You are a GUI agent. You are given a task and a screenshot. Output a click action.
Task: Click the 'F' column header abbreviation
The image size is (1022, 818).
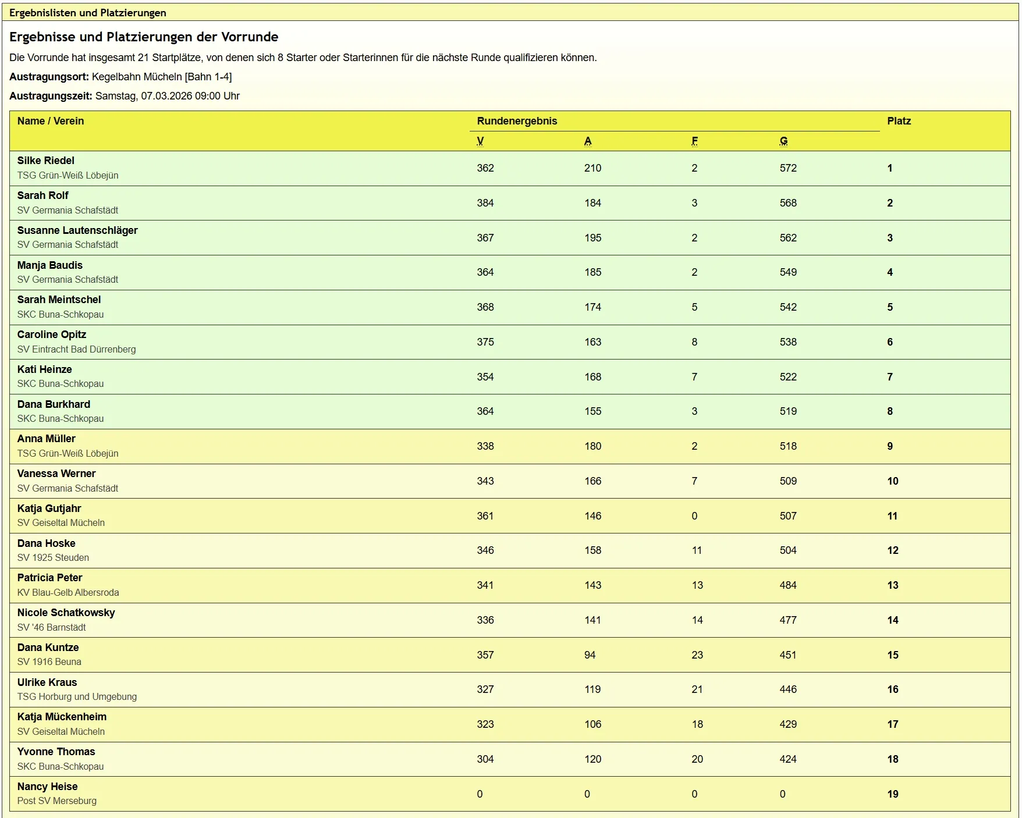pyautogui.click(x=694, y=141)
